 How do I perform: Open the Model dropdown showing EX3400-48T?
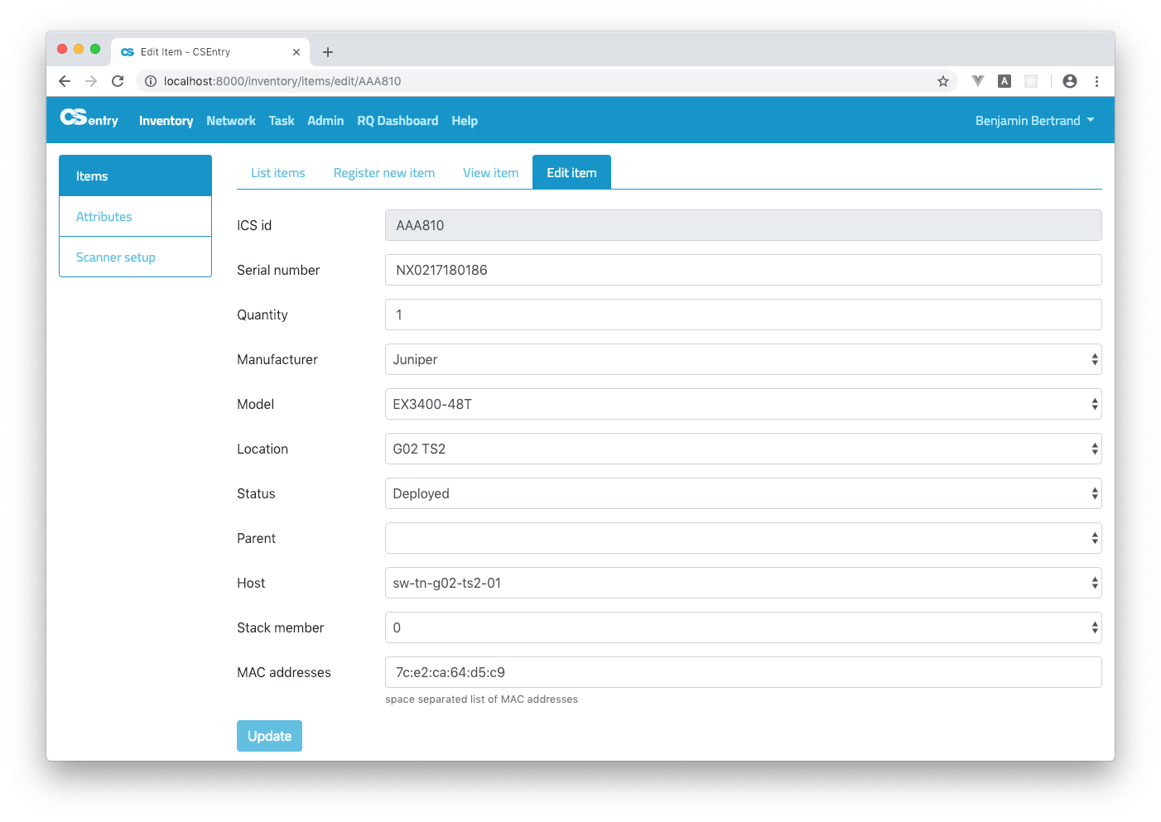coord(743,404)
